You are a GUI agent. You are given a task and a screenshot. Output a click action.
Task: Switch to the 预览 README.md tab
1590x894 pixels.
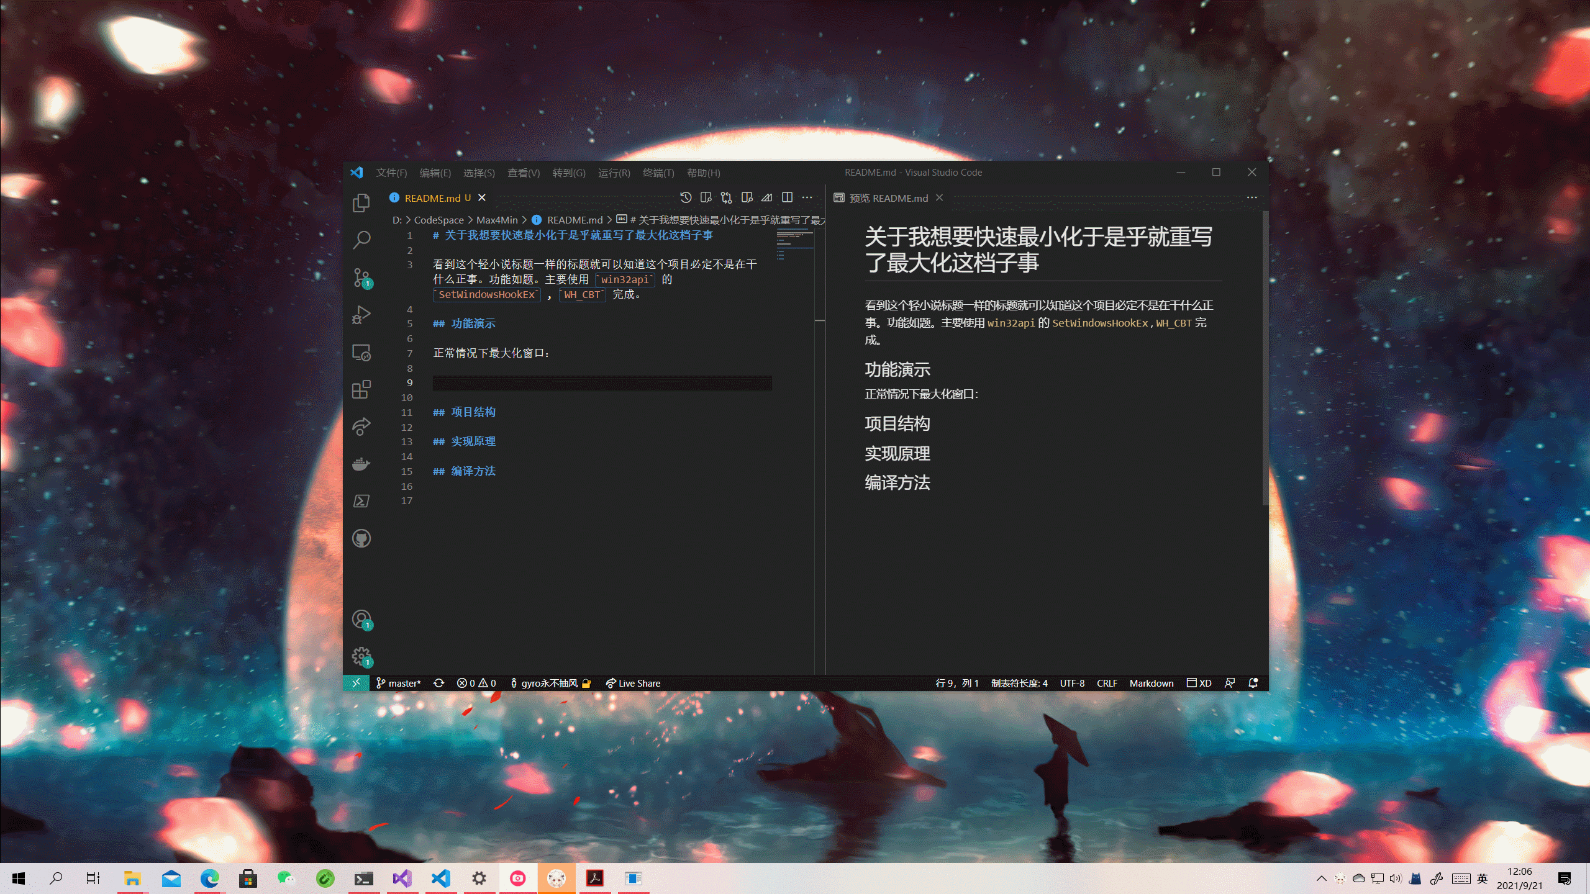click(888, 198)
